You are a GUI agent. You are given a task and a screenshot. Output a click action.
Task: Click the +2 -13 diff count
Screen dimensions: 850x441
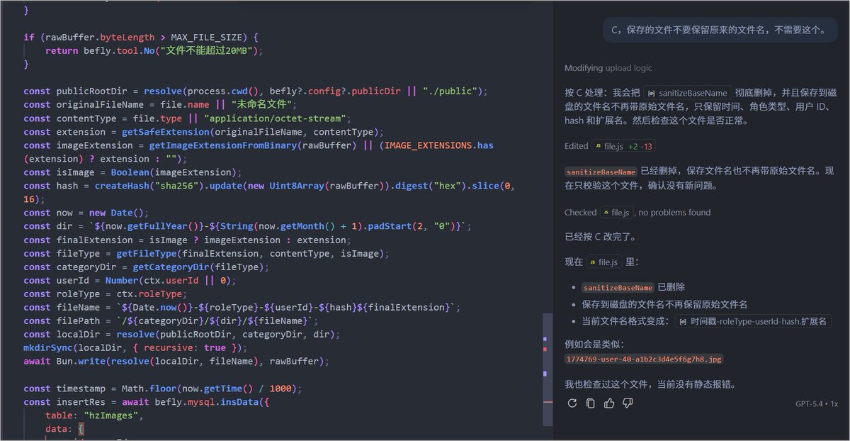pyautogui.click(x=640, y=146)
